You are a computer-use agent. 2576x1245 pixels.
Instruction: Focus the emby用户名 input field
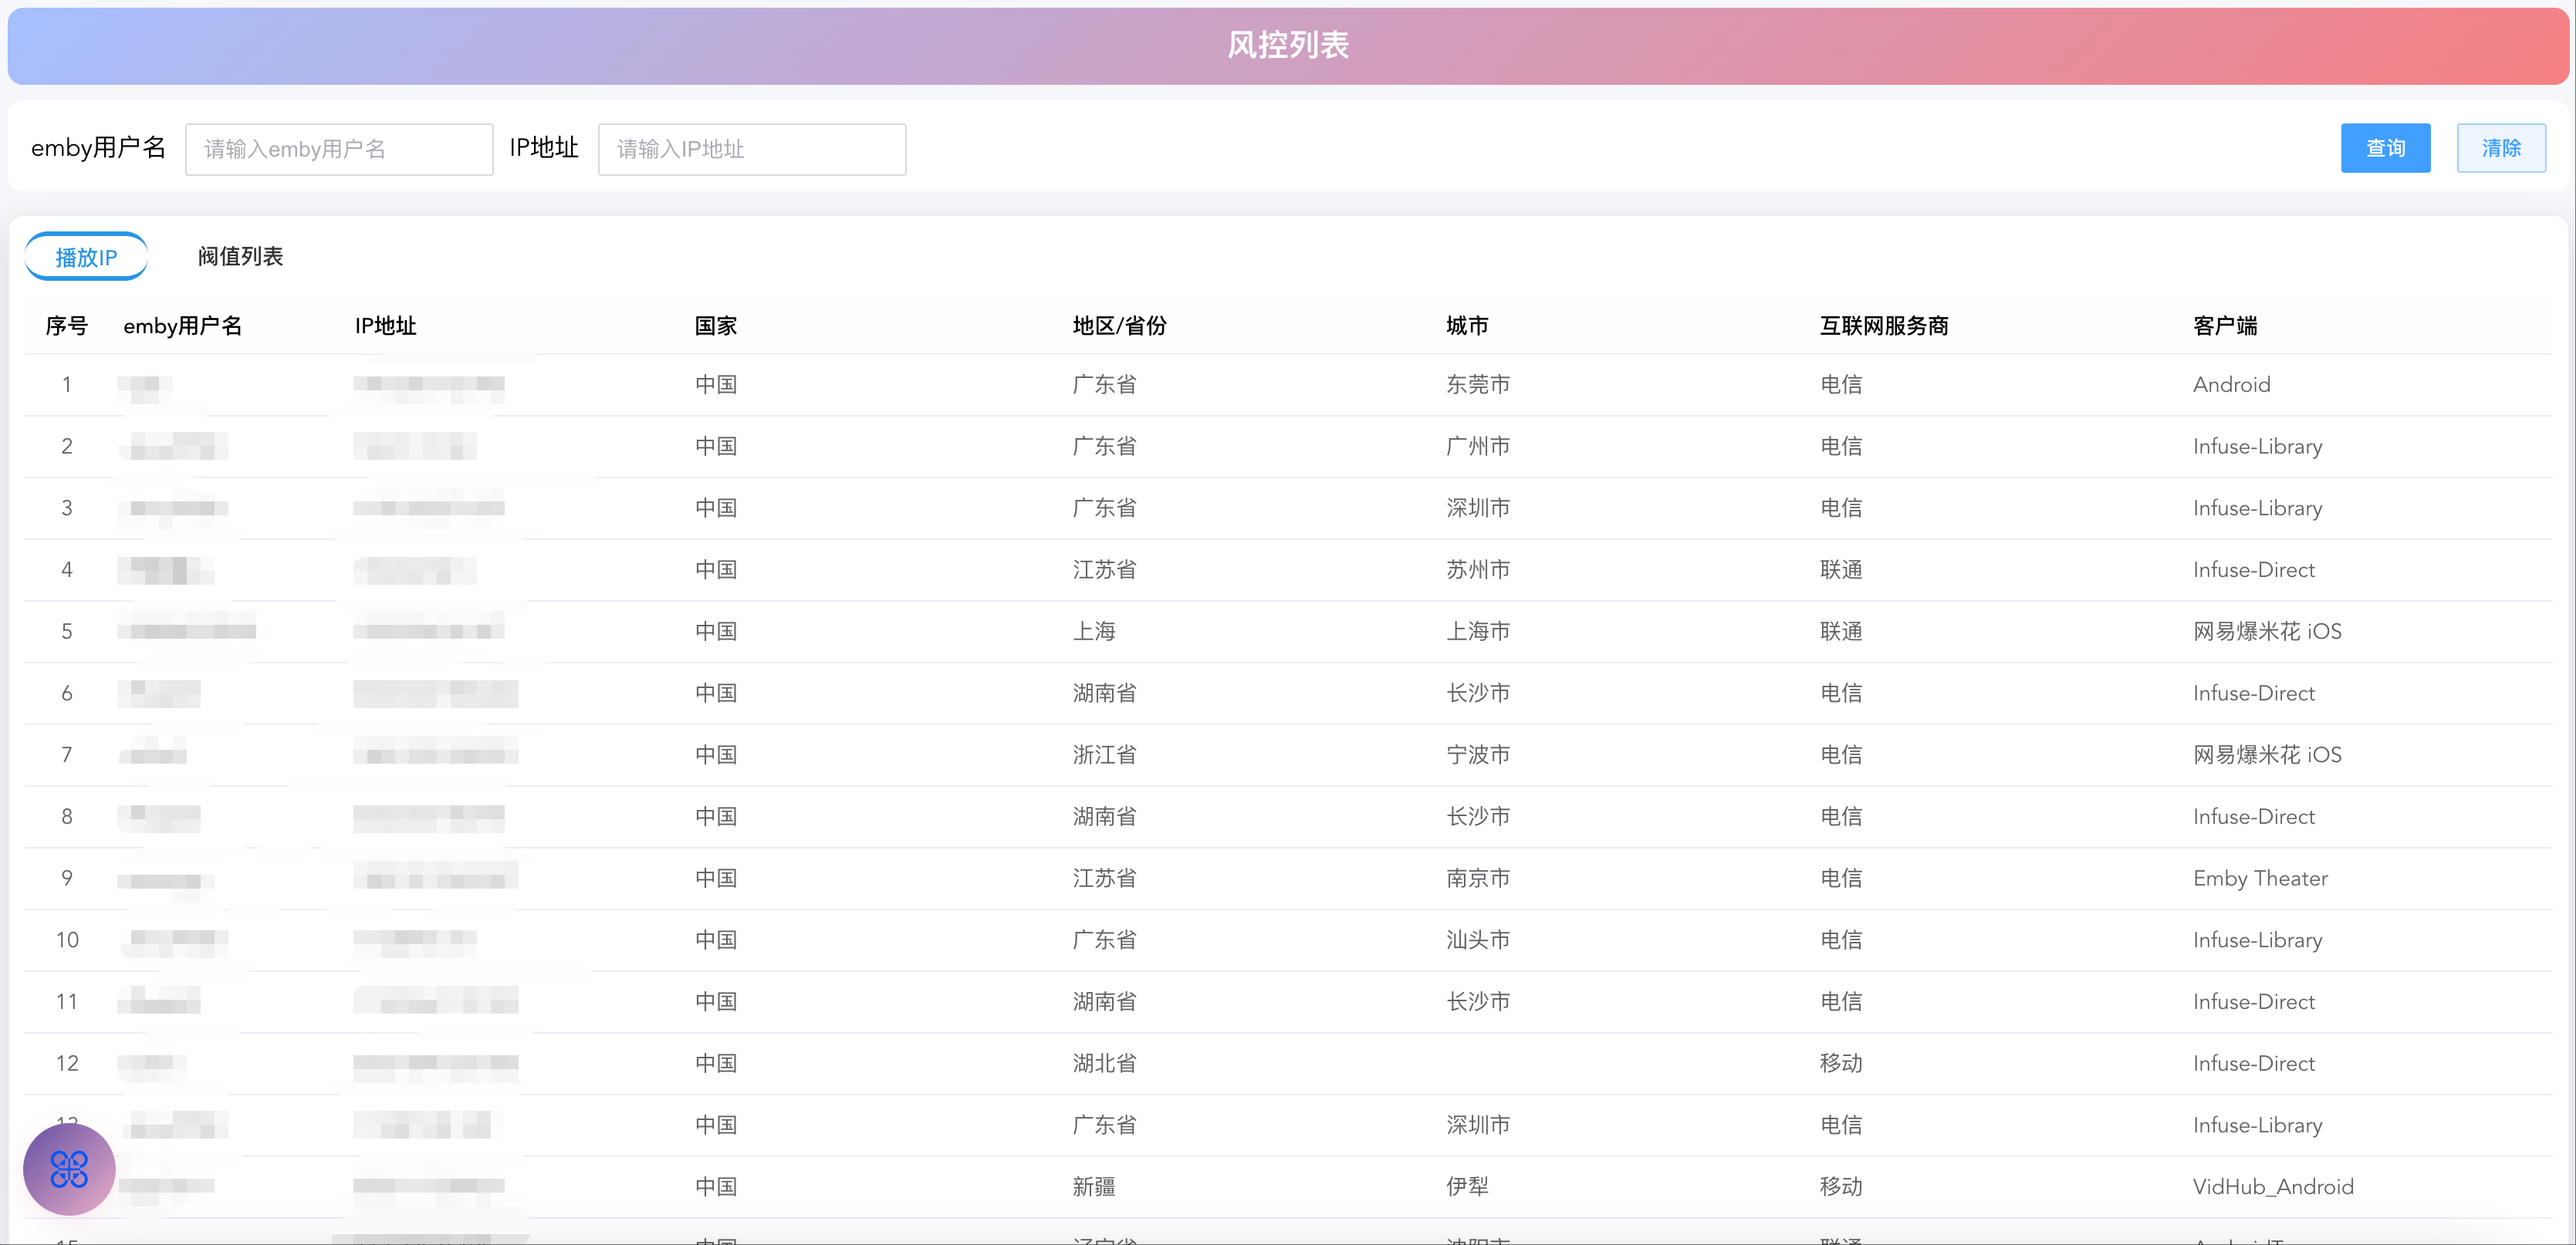click(339, 149)
